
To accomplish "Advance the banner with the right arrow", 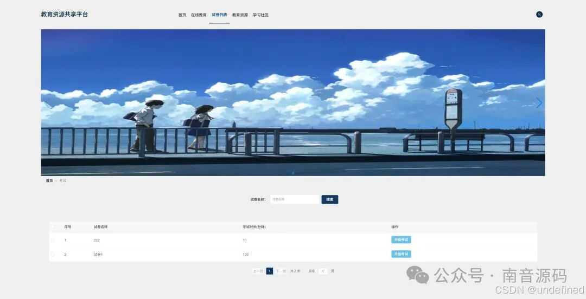I will [x=539, y=103].
